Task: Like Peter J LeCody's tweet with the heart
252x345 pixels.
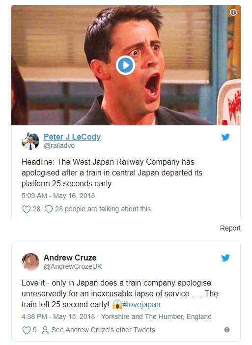Action: click(27, 209)
